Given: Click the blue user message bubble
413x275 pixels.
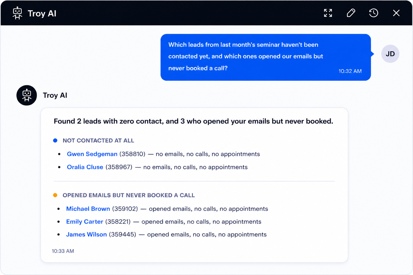Looking at the screenshot, I should [266, 57].
